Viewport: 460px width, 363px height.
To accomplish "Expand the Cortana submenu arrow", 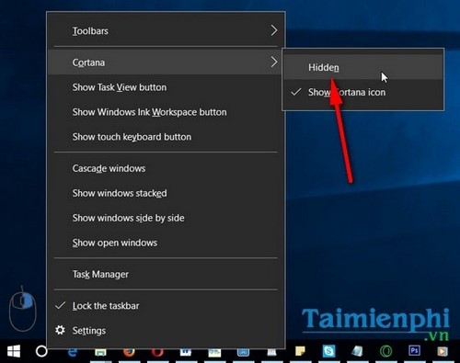I will [x=274, y=62].
